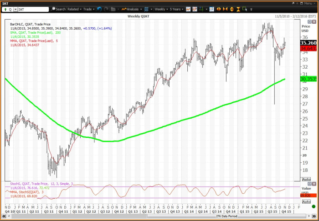Open the Trade menu
Image resolution: width=319 pixels, height=221 pixels.
pyautogui.click(x=88, y=9)
